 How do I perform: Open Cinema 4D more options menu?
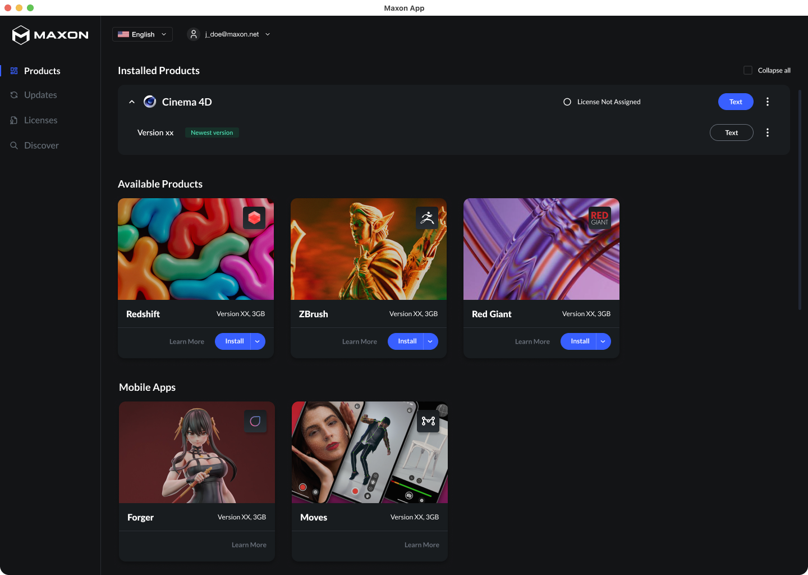coord(768,102)
